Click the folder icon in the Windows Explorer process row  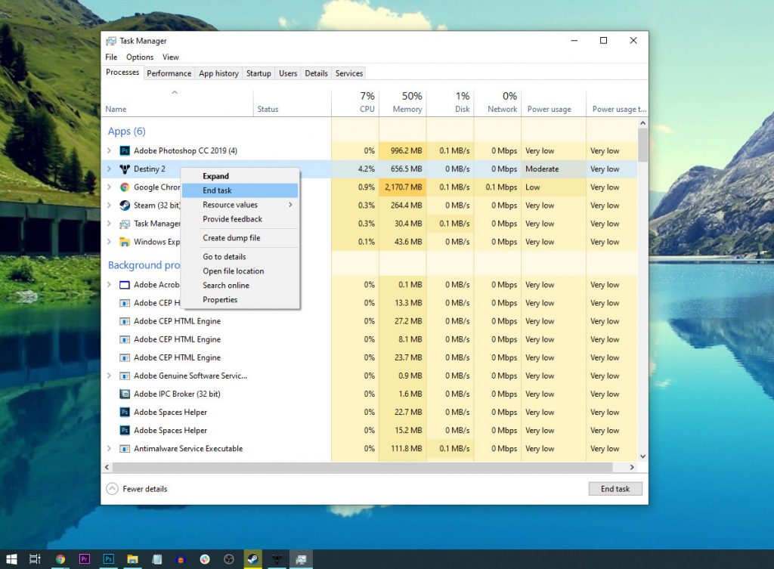point(125,242)
